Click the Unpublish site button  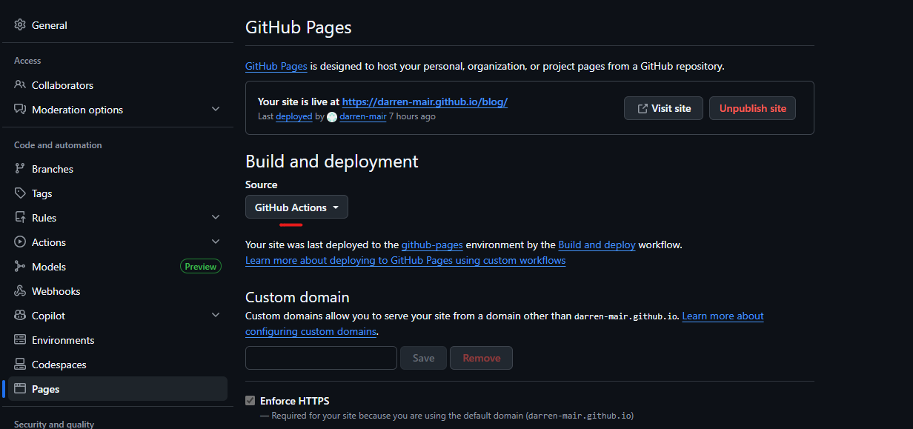point(753,108)
